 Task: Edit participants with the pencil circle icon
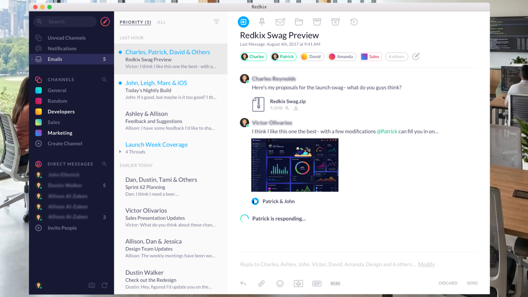pos(416,56)
